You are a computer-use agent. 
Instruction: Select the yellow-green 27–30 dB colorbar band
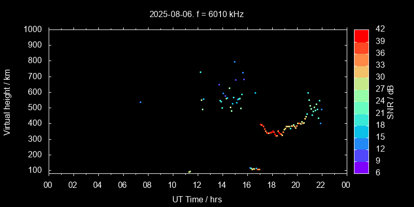pyautogui.click(x=361, y=83)
